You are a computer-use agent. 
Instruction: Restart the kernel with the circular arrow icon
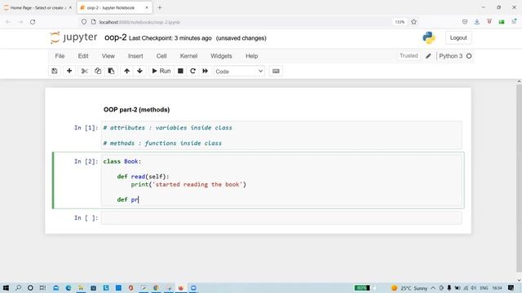point(192,71)
